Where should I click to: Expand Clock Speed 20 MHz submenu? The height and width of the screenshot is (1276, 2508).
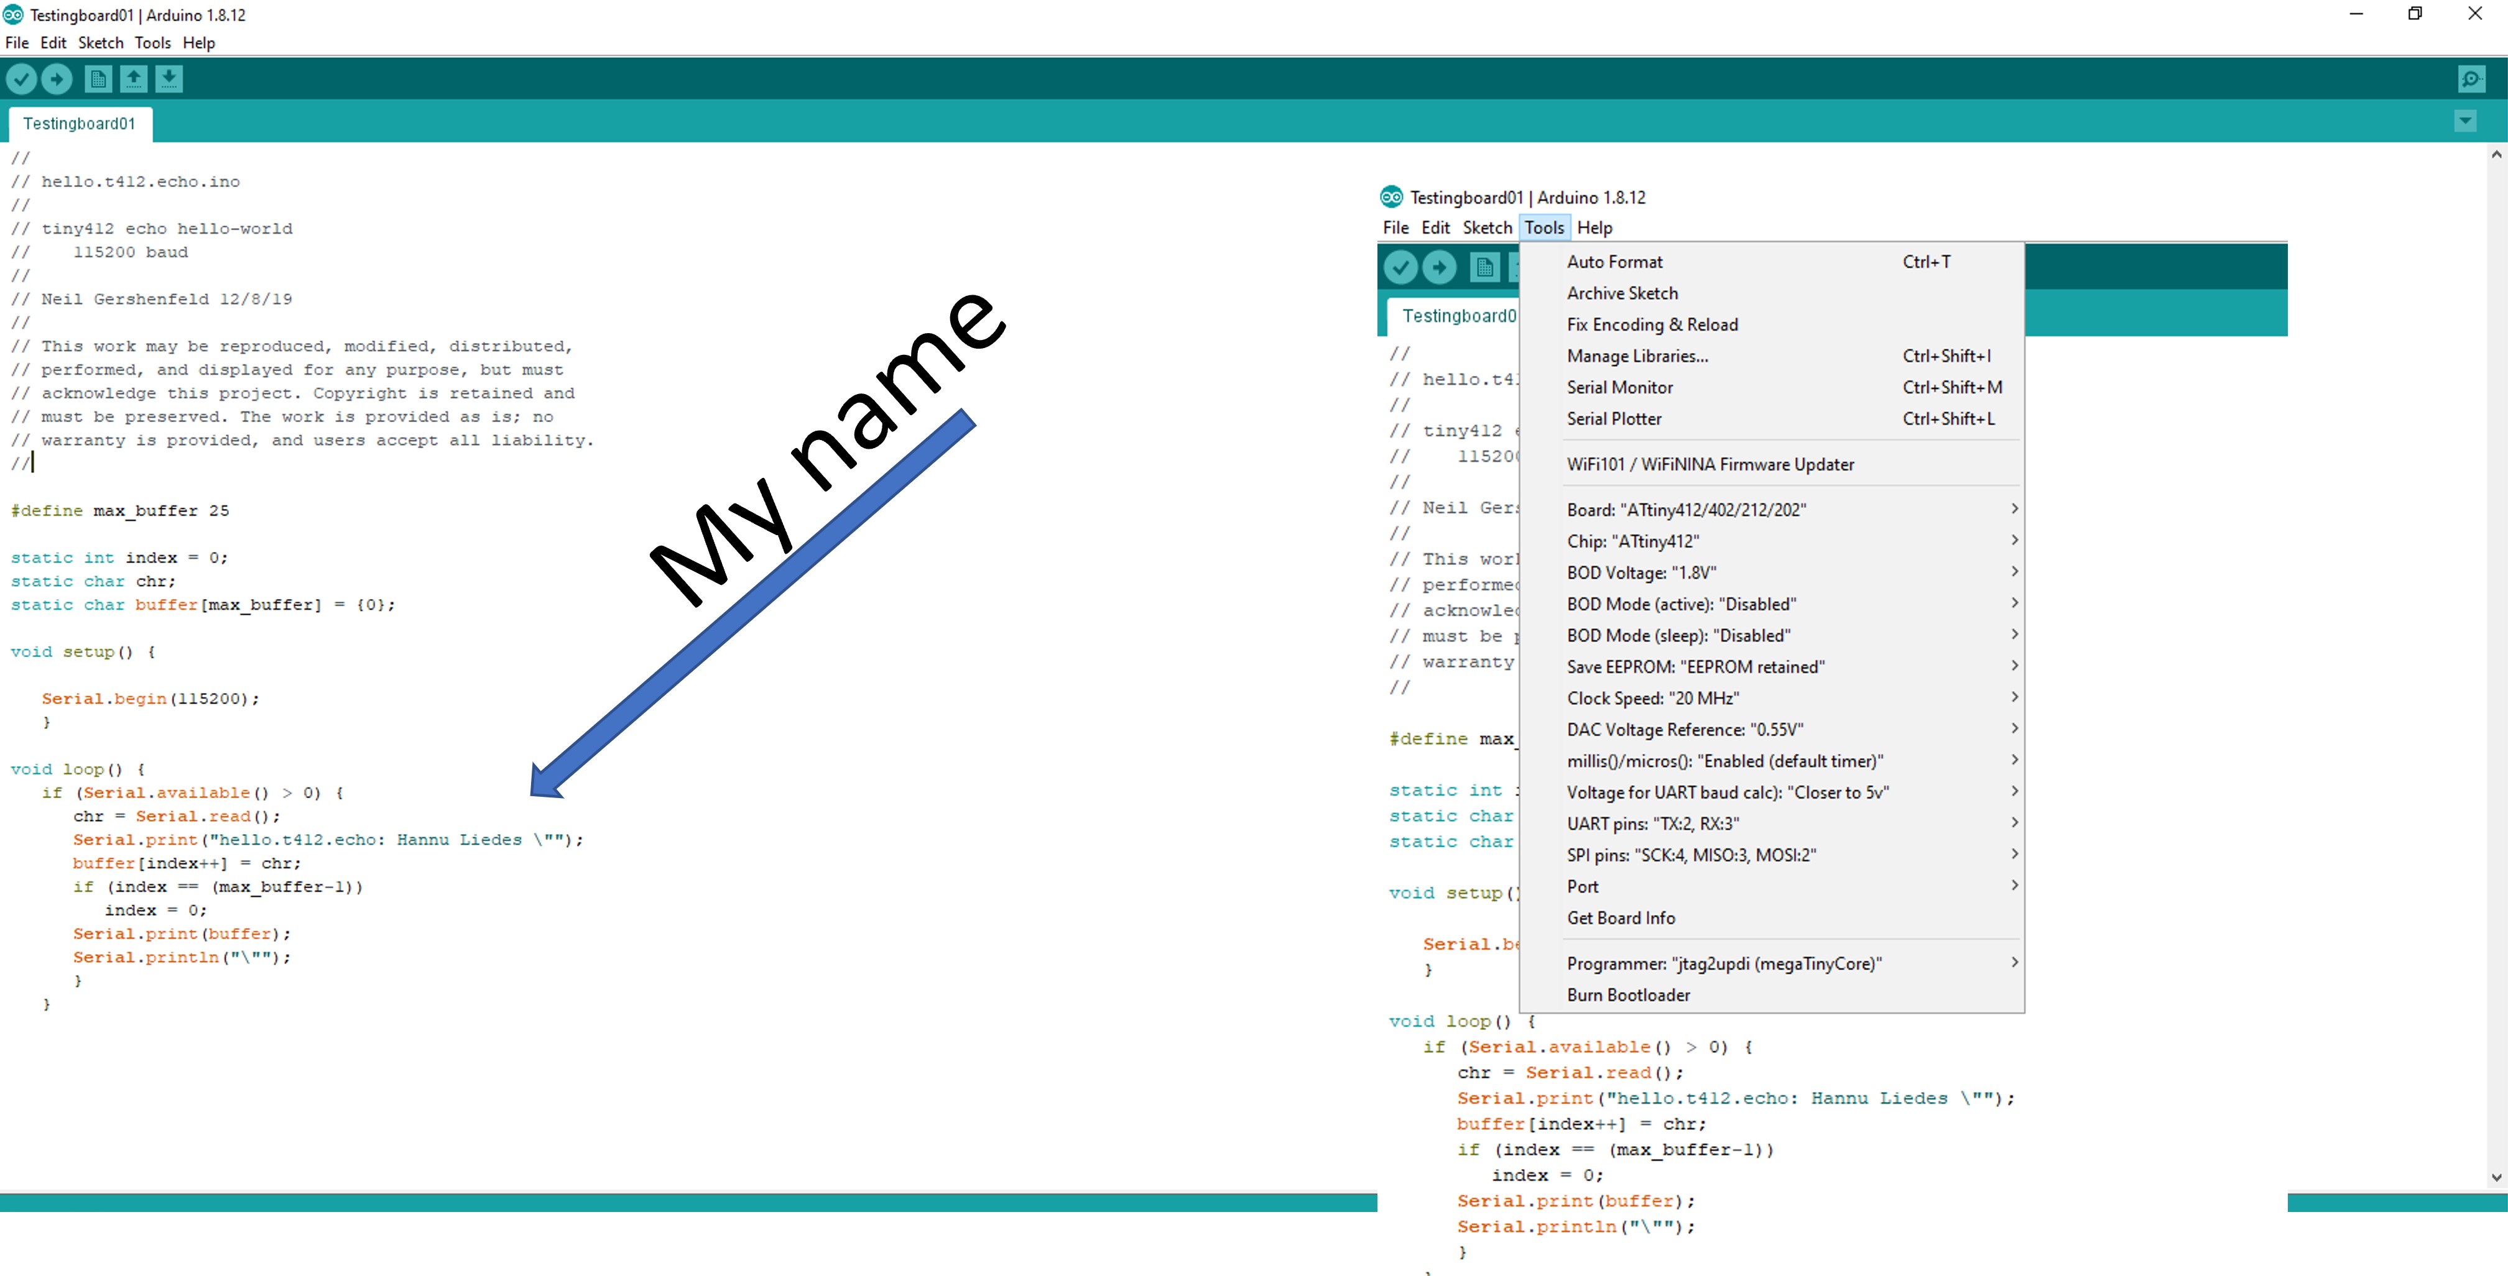pos(1771,698)
